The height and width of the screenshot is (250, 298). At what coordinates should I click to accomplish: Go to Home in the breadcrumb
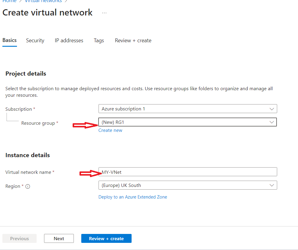(9, 1)
